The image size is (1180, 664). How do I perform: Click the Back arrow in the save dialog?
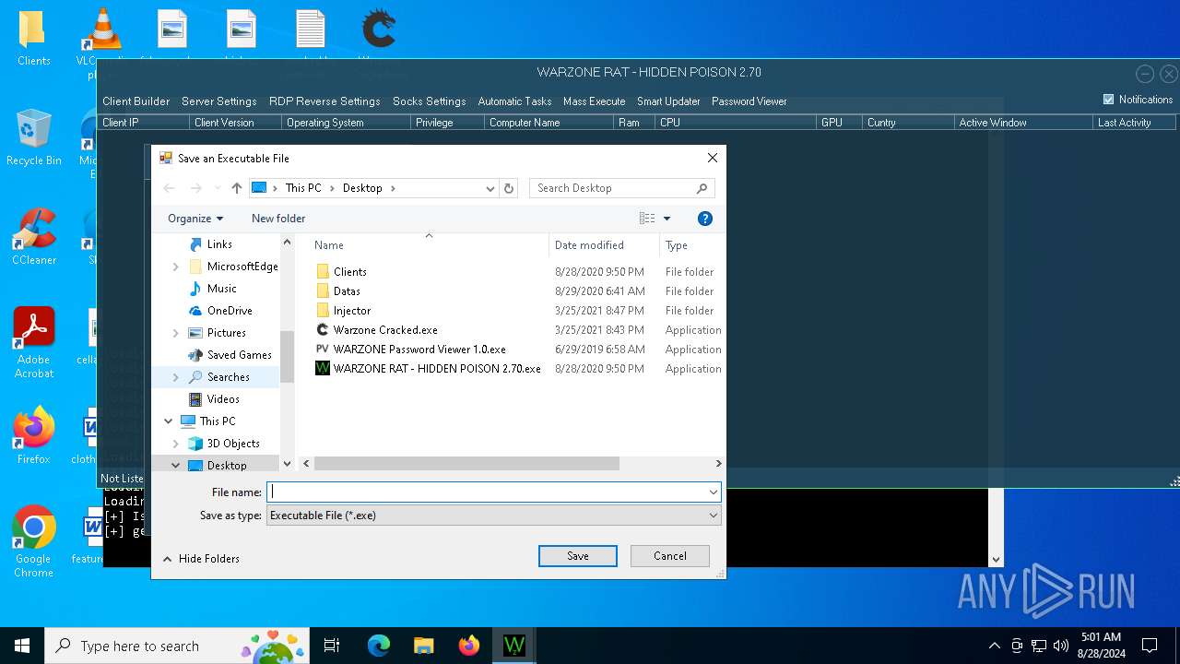click(x=169, y=188)
